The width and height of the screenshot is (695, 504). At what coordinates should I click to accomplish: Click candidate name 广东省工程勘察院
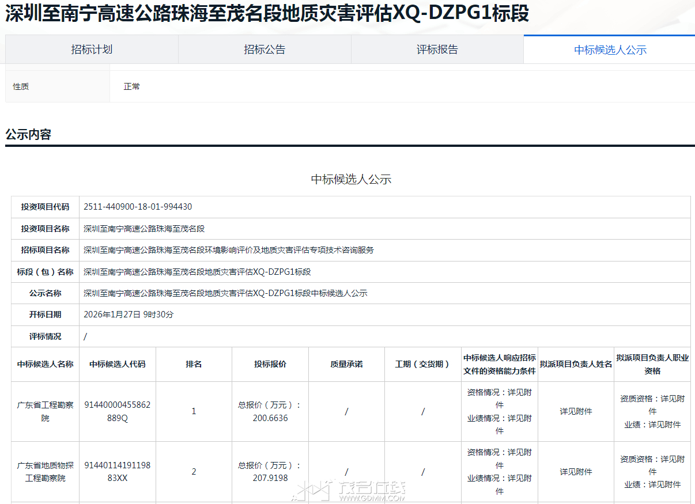(x=45, y=411)
